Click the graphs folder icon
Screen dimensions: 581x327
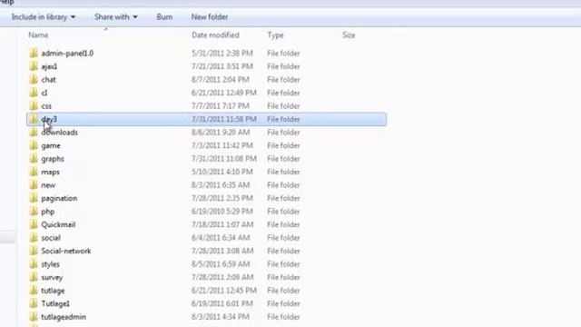(x=34, y=159)
